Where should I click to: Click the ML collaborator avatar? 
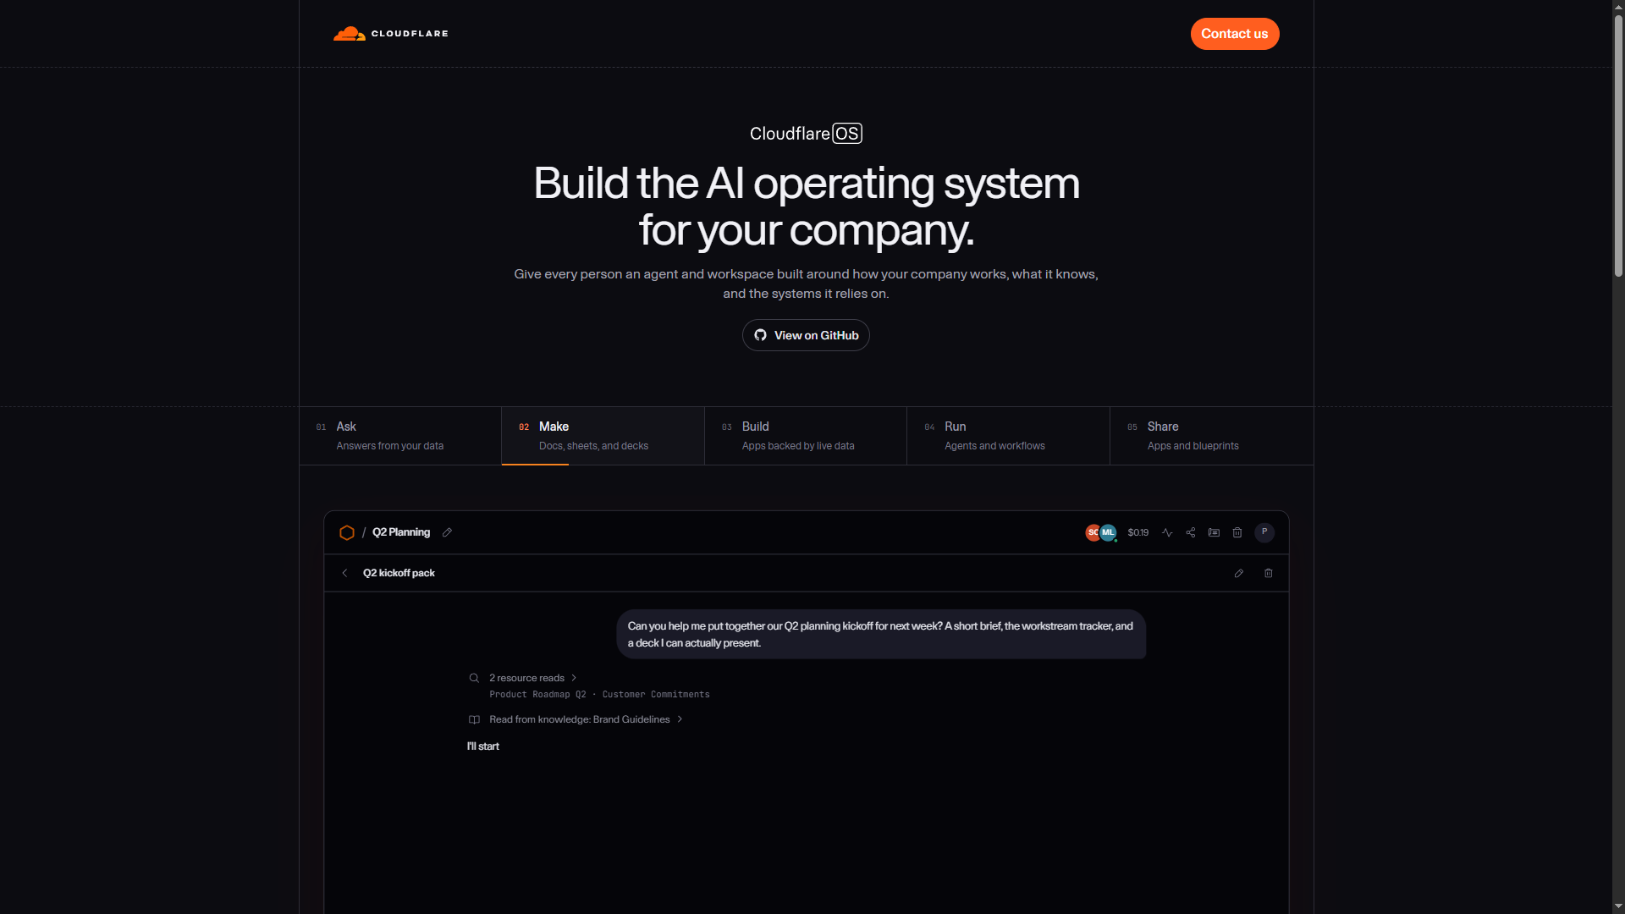coord(1108,532)
